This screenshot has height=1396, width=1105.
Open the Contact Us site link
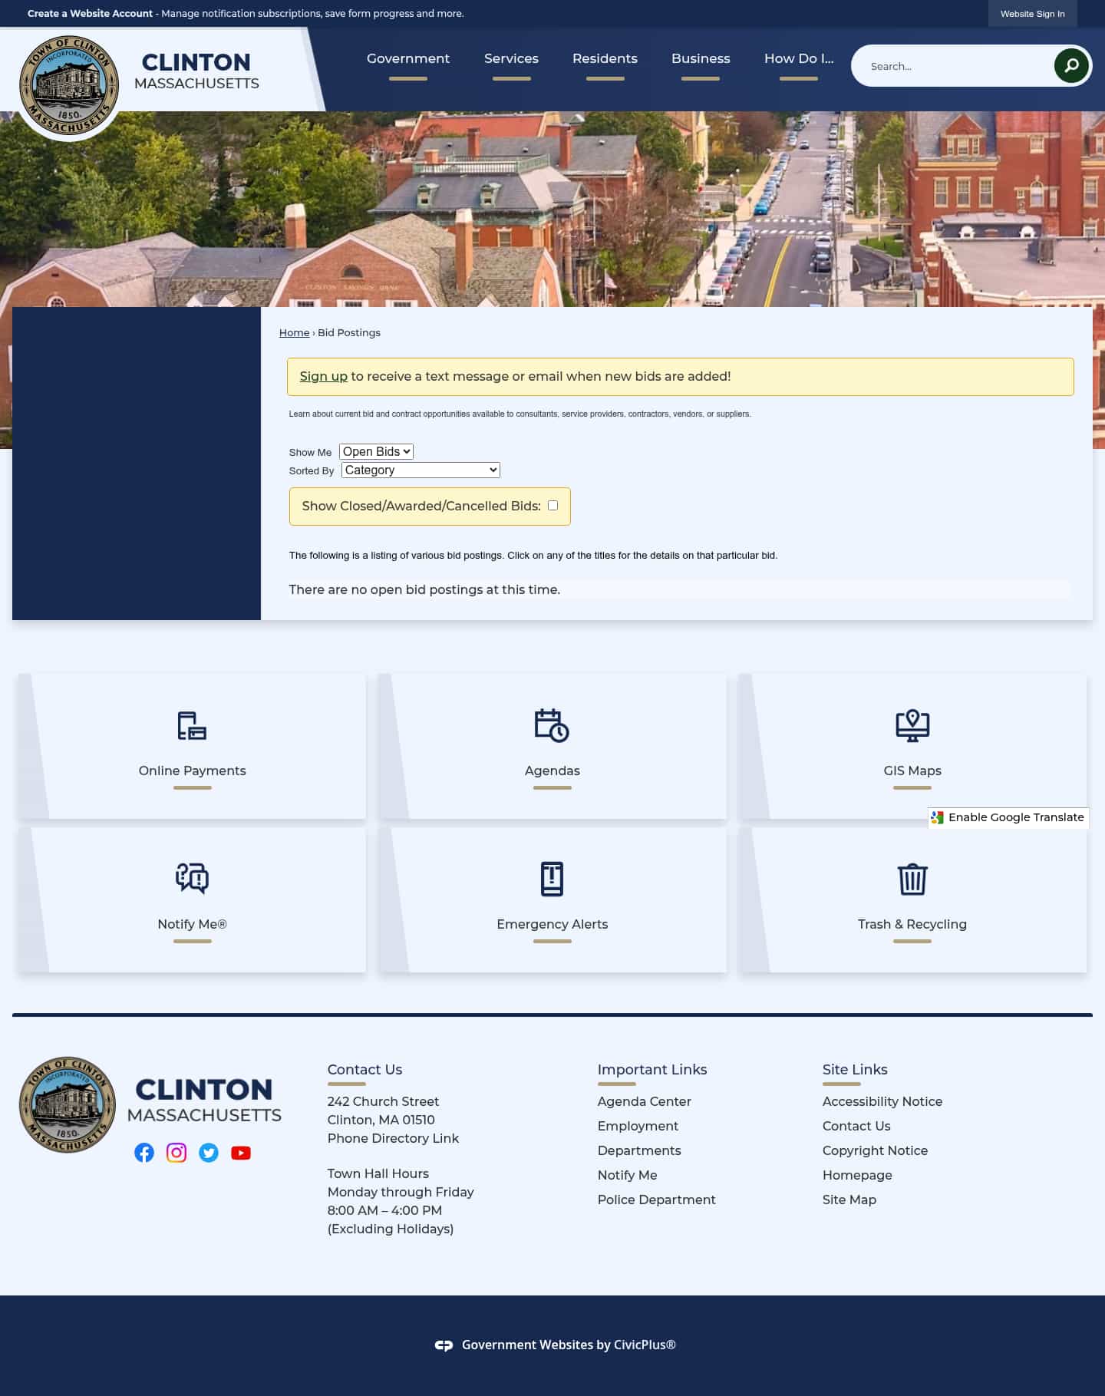click(x=856, y=1126)
